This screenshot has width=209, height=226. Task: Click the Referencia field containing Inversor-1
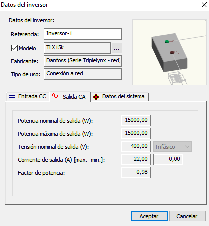coord(83,34)
